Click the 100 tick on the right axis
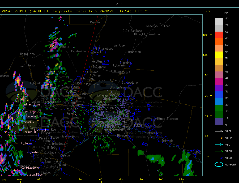This screenshot has width=239, height=183. pyautogui.click(x=205, y=55)
